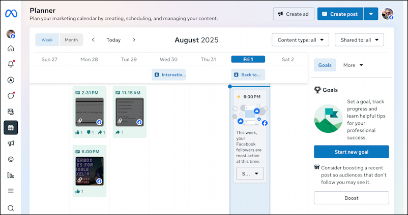408x215 pixels.
Task: Click the Friday suggested post illustration
Action: click(250, 116)
